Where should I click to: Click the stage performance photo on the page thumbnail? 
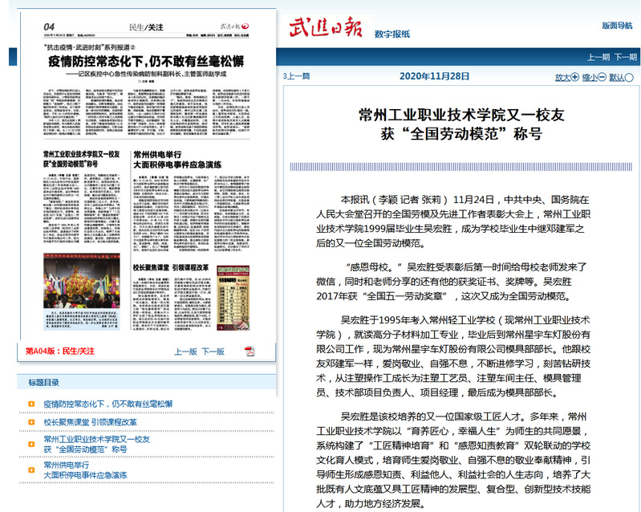pos(82,281)
